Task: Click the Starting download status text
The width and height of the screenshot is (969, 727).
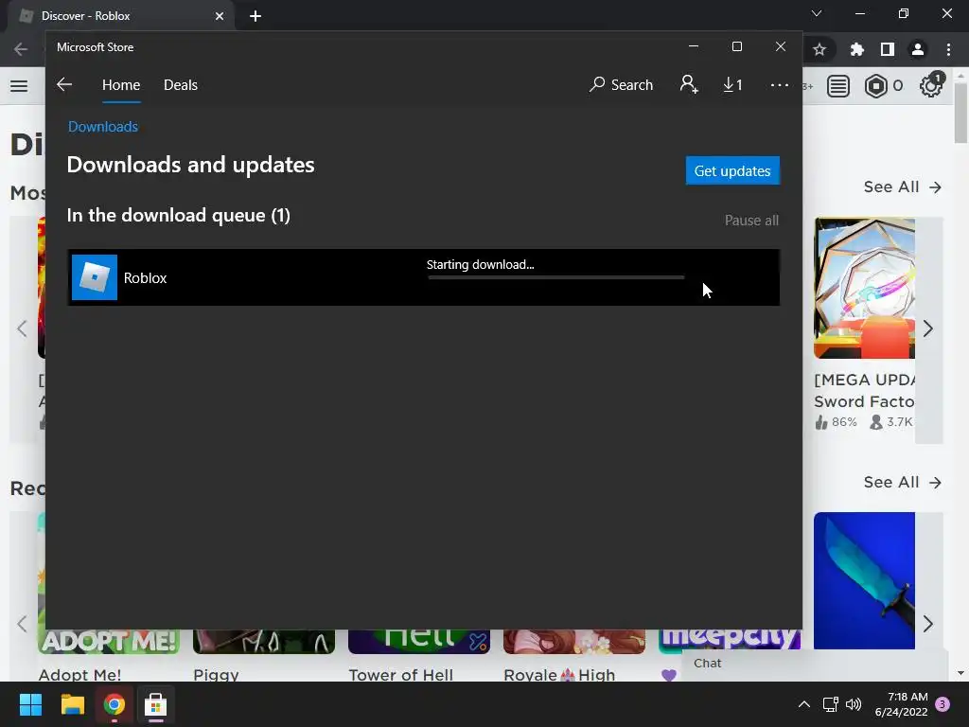Action: coord(480,265)
